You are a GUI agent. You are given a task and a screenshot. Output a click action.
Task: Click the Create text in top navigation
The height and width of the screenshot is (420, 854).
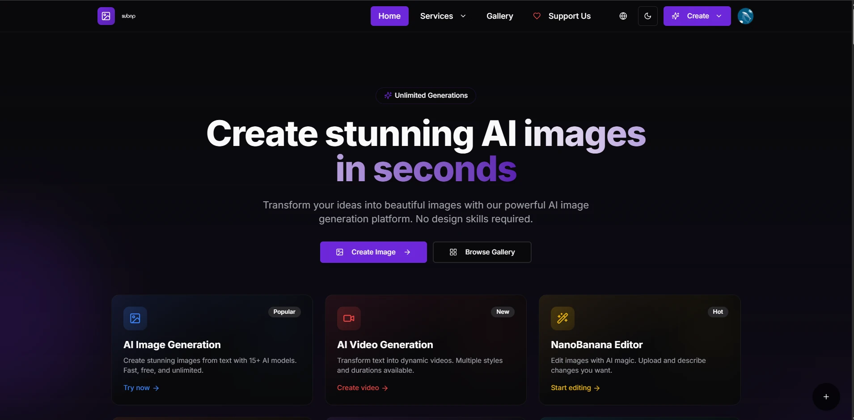tap(698, 16)
